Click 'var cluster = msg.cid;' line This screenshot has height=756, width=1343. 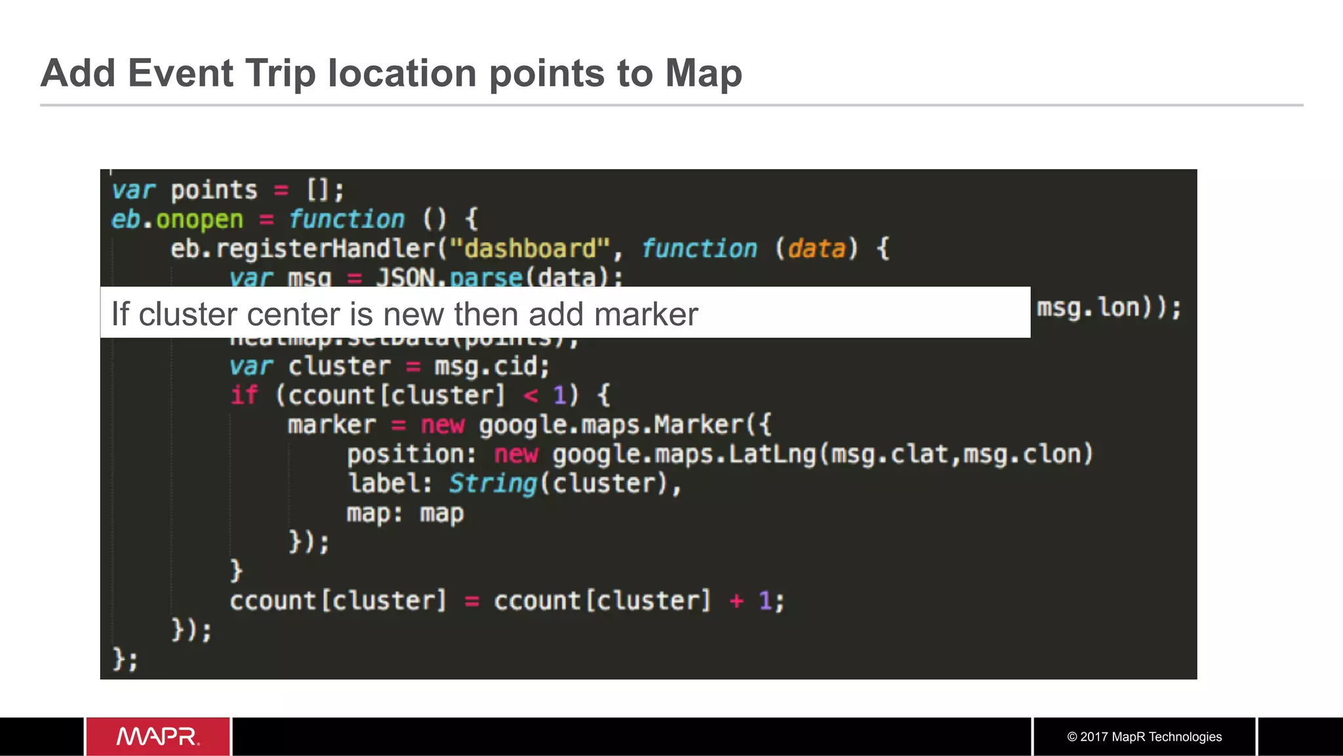pyautogui.click(x=389, y=367)
